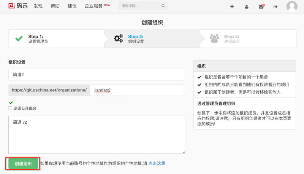Open the user profile icon in navbar
Screen dimensions: 304x174
(x=247, y=6)
